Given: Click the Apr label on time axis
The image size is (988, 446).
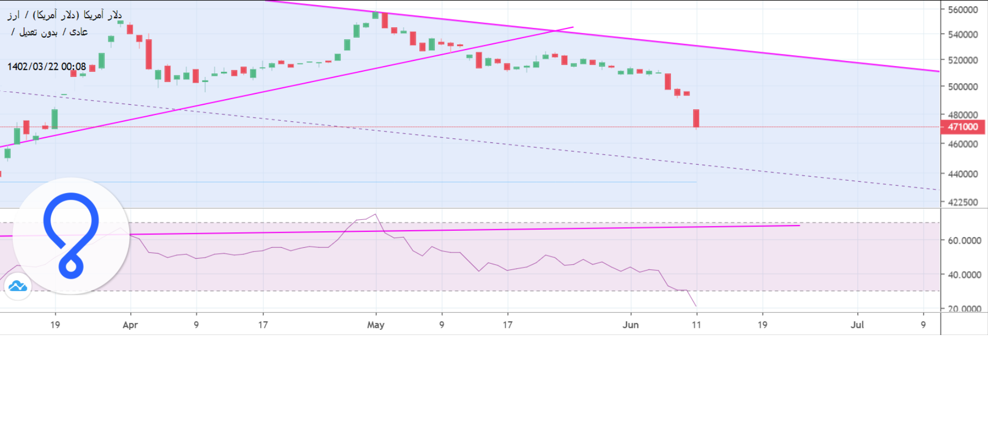Looking at the screenshot, I should 130,325.
